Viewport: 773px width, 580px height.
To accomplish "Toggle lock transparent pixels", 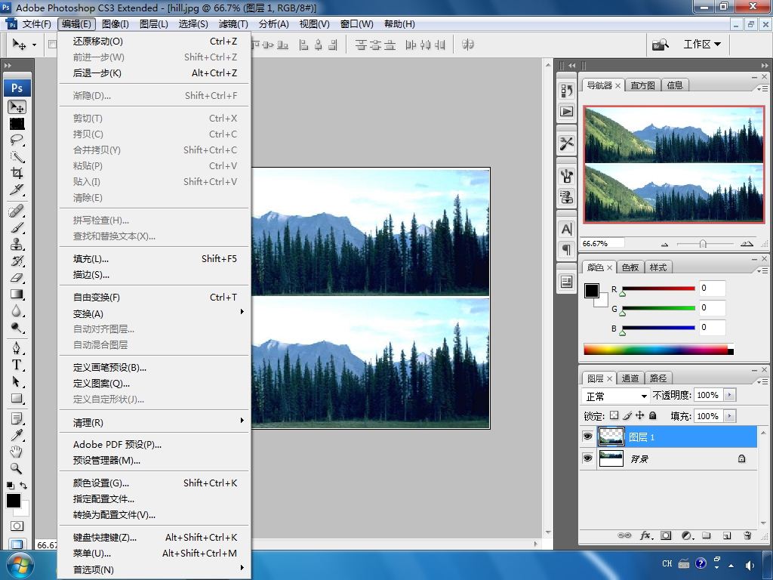I will point(614,416).
